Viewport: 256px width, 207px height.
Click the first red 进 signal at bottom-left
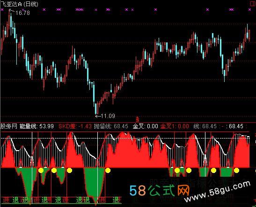click(x=6, y=200)
